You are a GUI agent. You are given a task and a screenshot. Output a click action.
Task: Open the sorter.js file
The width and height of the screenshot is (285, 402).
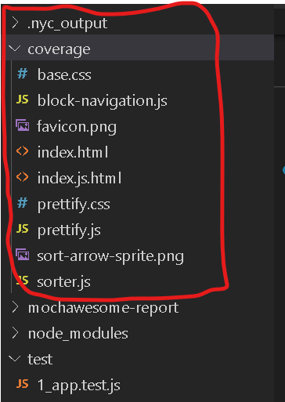point(63,282)
